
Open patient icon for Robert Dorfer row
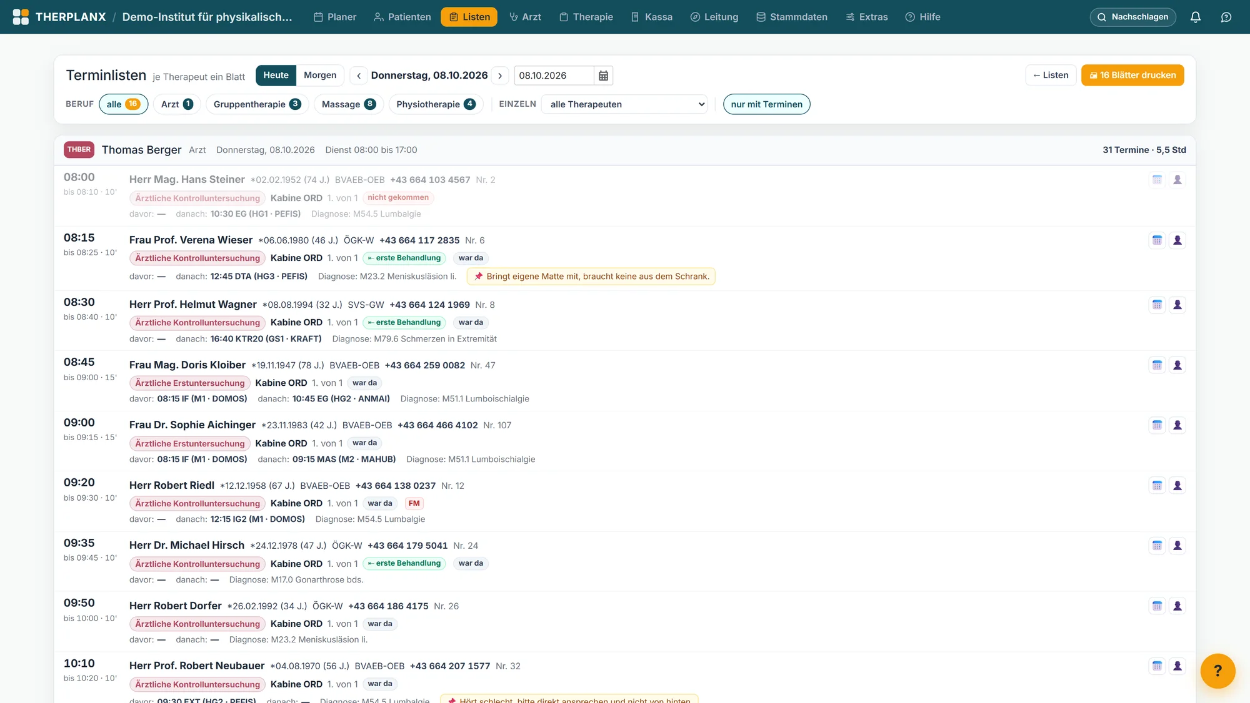[x=1177, y=606]
